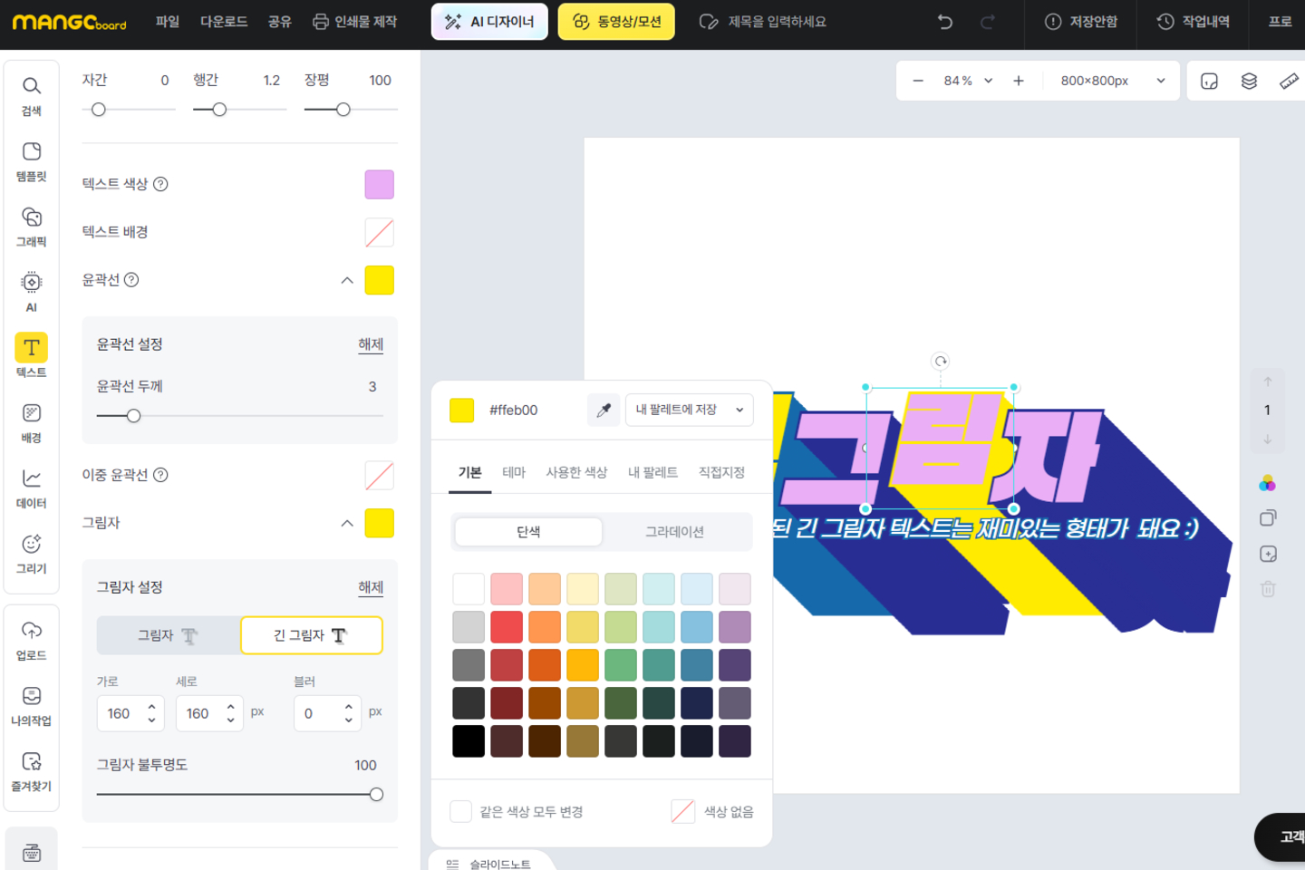Open the 업로드 upload sidebar icon

pos(32,640)
